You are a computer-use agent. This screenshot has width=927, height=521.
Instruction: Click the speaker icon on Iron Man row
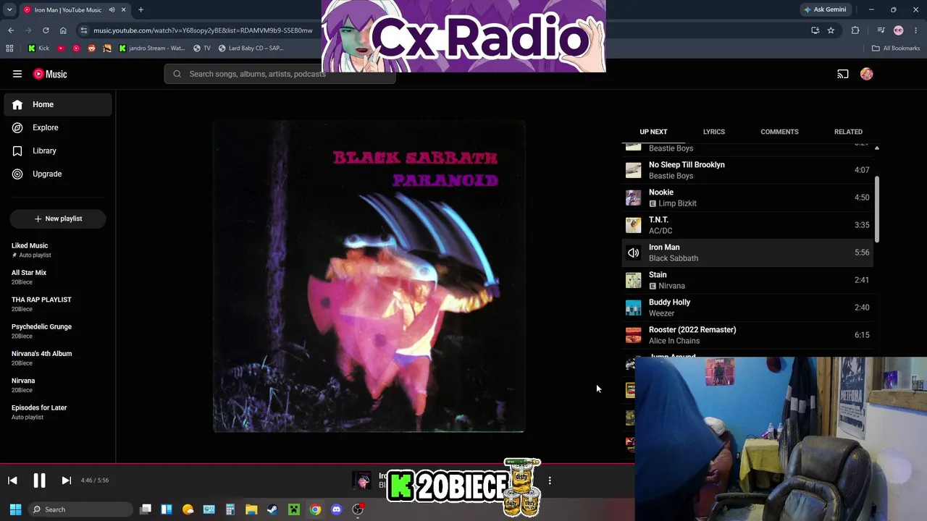[x=634, y=253]
